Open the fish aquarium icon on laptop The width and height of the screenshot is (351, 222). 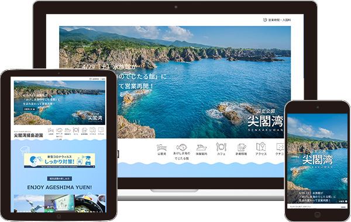[181, 147]
